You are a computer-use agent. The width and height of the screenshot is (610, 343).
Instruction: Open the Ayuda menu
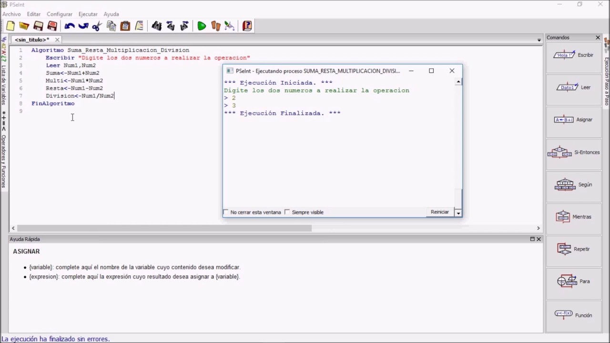(112, 14)
